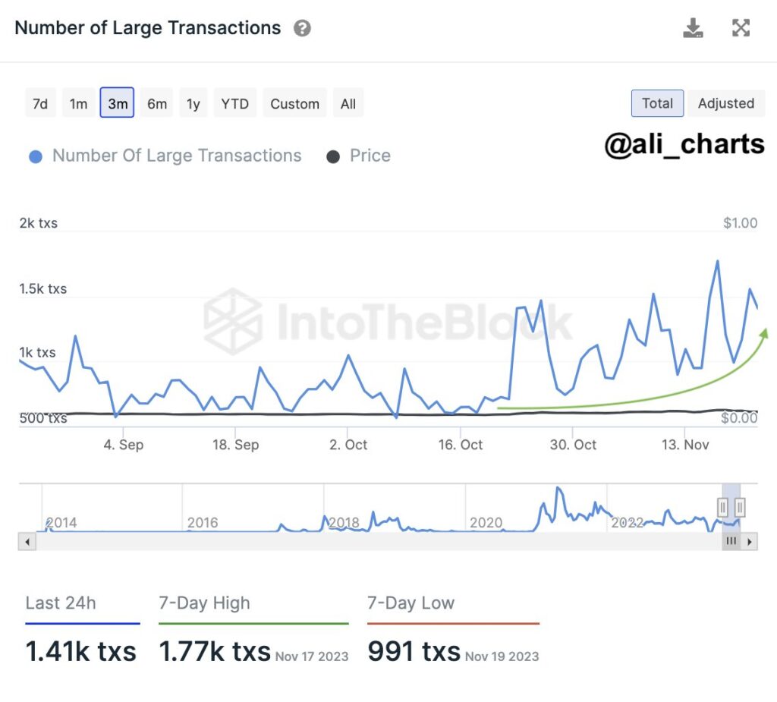Click the navigator scroll left arrow

pyautogui.click(x=27, y=542)
